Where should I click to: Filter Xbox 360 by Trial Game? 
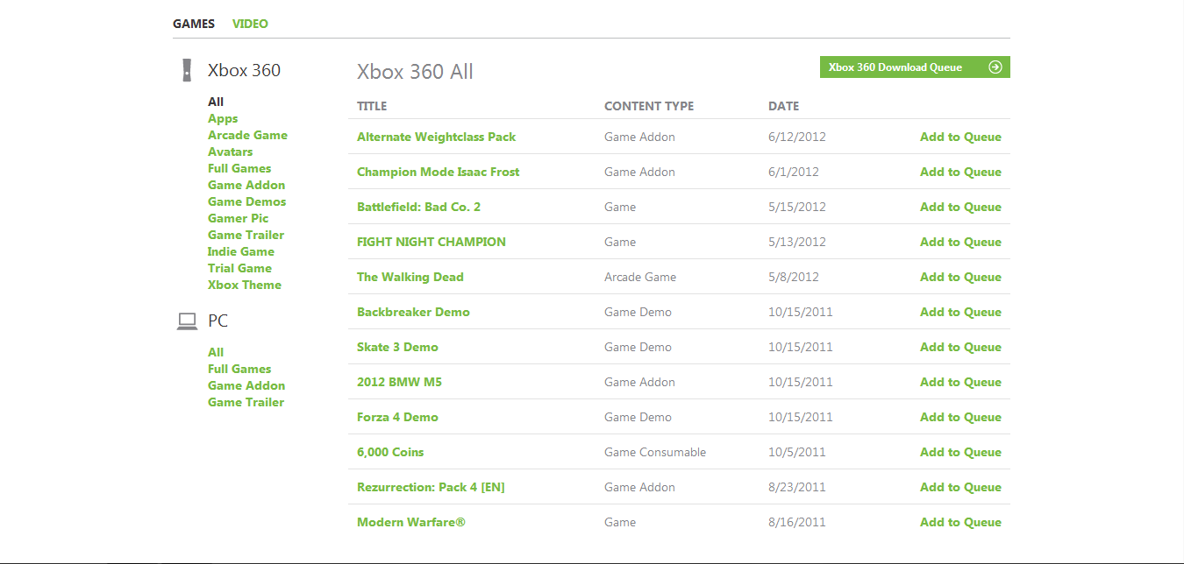click(239, 268)
